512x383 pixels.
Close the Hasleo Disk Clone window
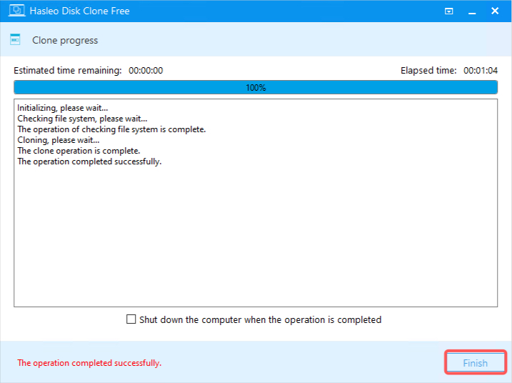pos(495,11)
